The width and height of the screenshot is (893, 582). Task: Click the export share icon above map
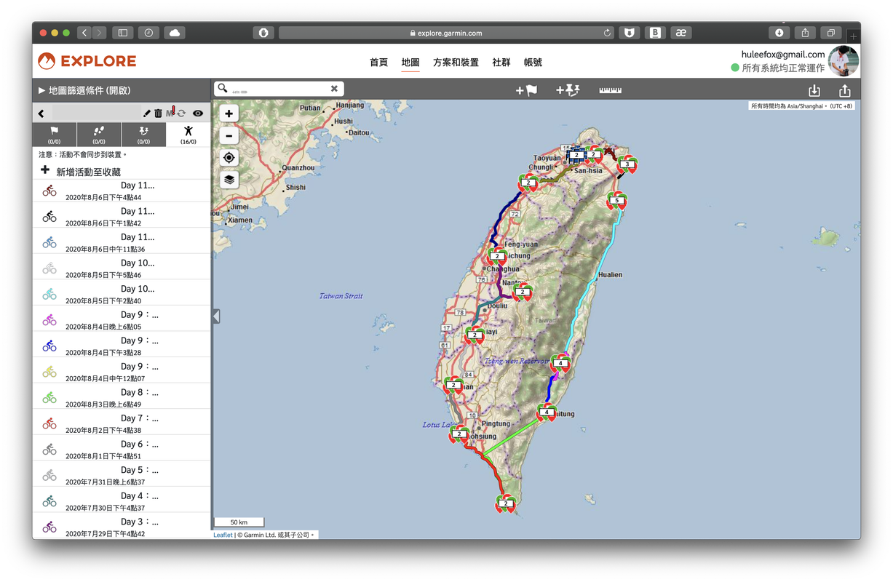click(x=844, y=90)
